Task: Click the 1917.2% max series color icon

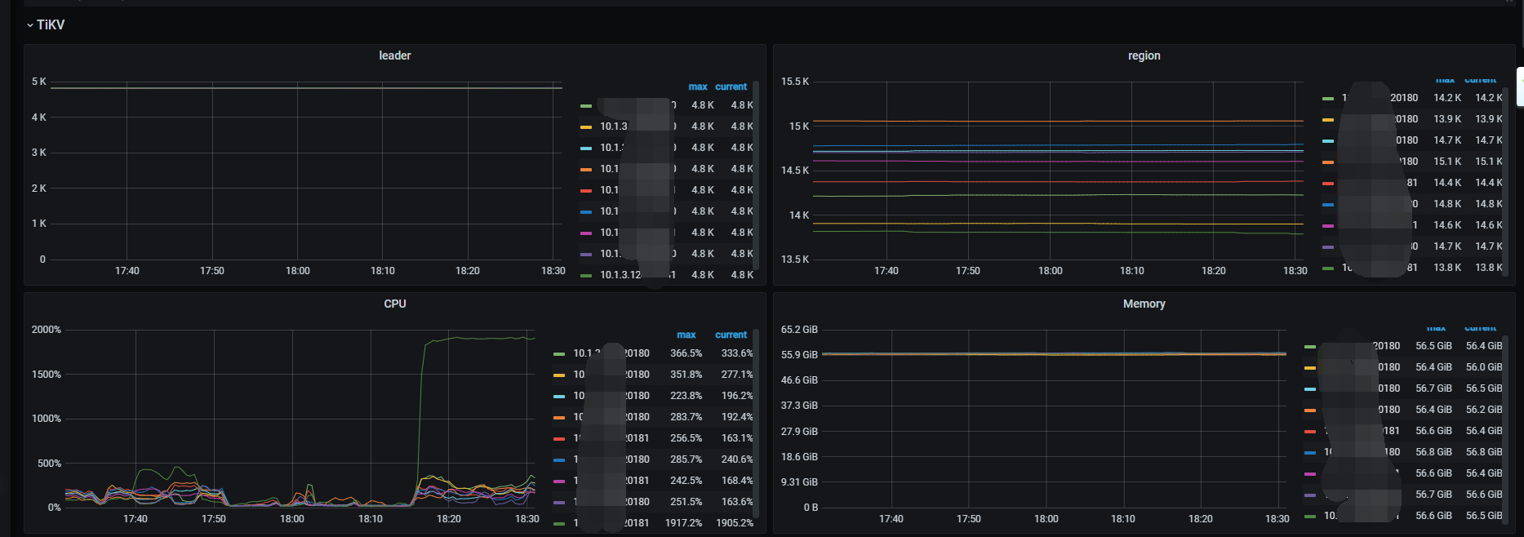Action: pyautogui.click(x=559, y=523)
